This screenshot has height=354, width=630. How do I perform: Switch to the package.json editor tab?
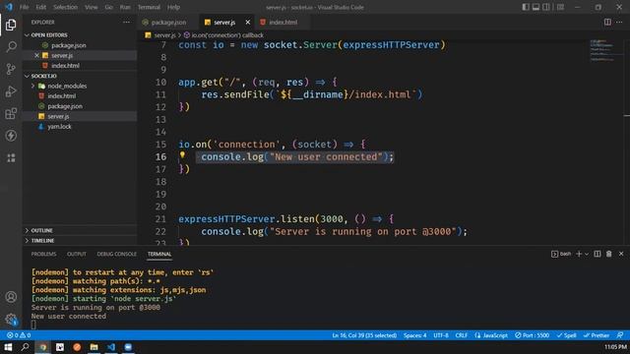point(168,22)
